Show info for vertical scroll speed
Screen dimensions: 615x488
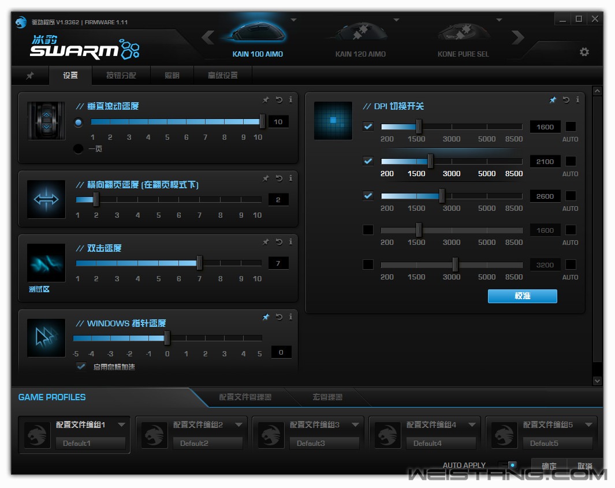click(x=290, y=100)
